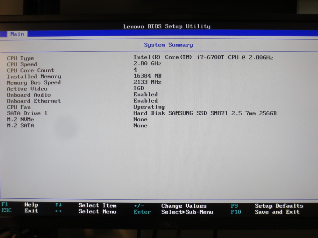318x238 pixels.
Task: Click the 16384 MB memory value
Action: [148, 76]
